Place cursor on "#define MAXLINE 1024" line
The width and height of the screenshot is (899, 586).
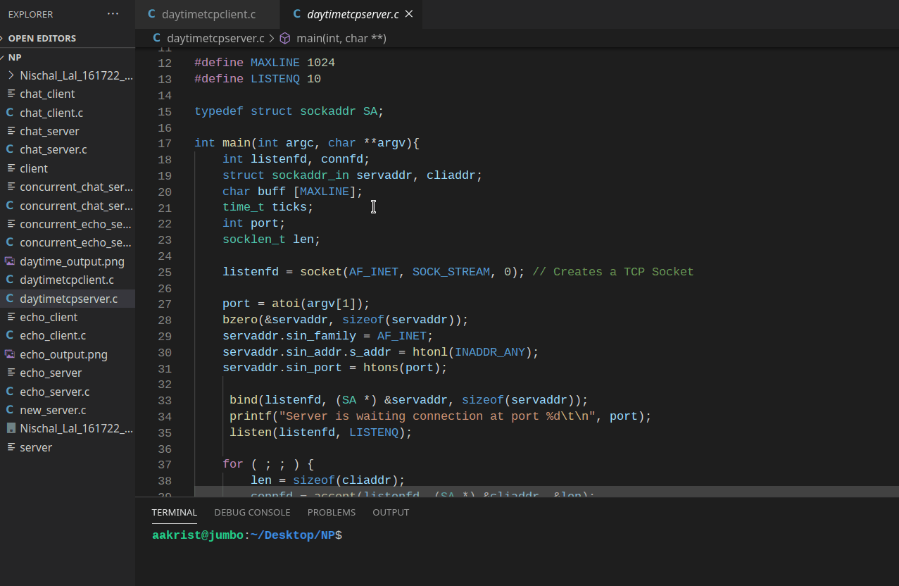coord(265,63)
